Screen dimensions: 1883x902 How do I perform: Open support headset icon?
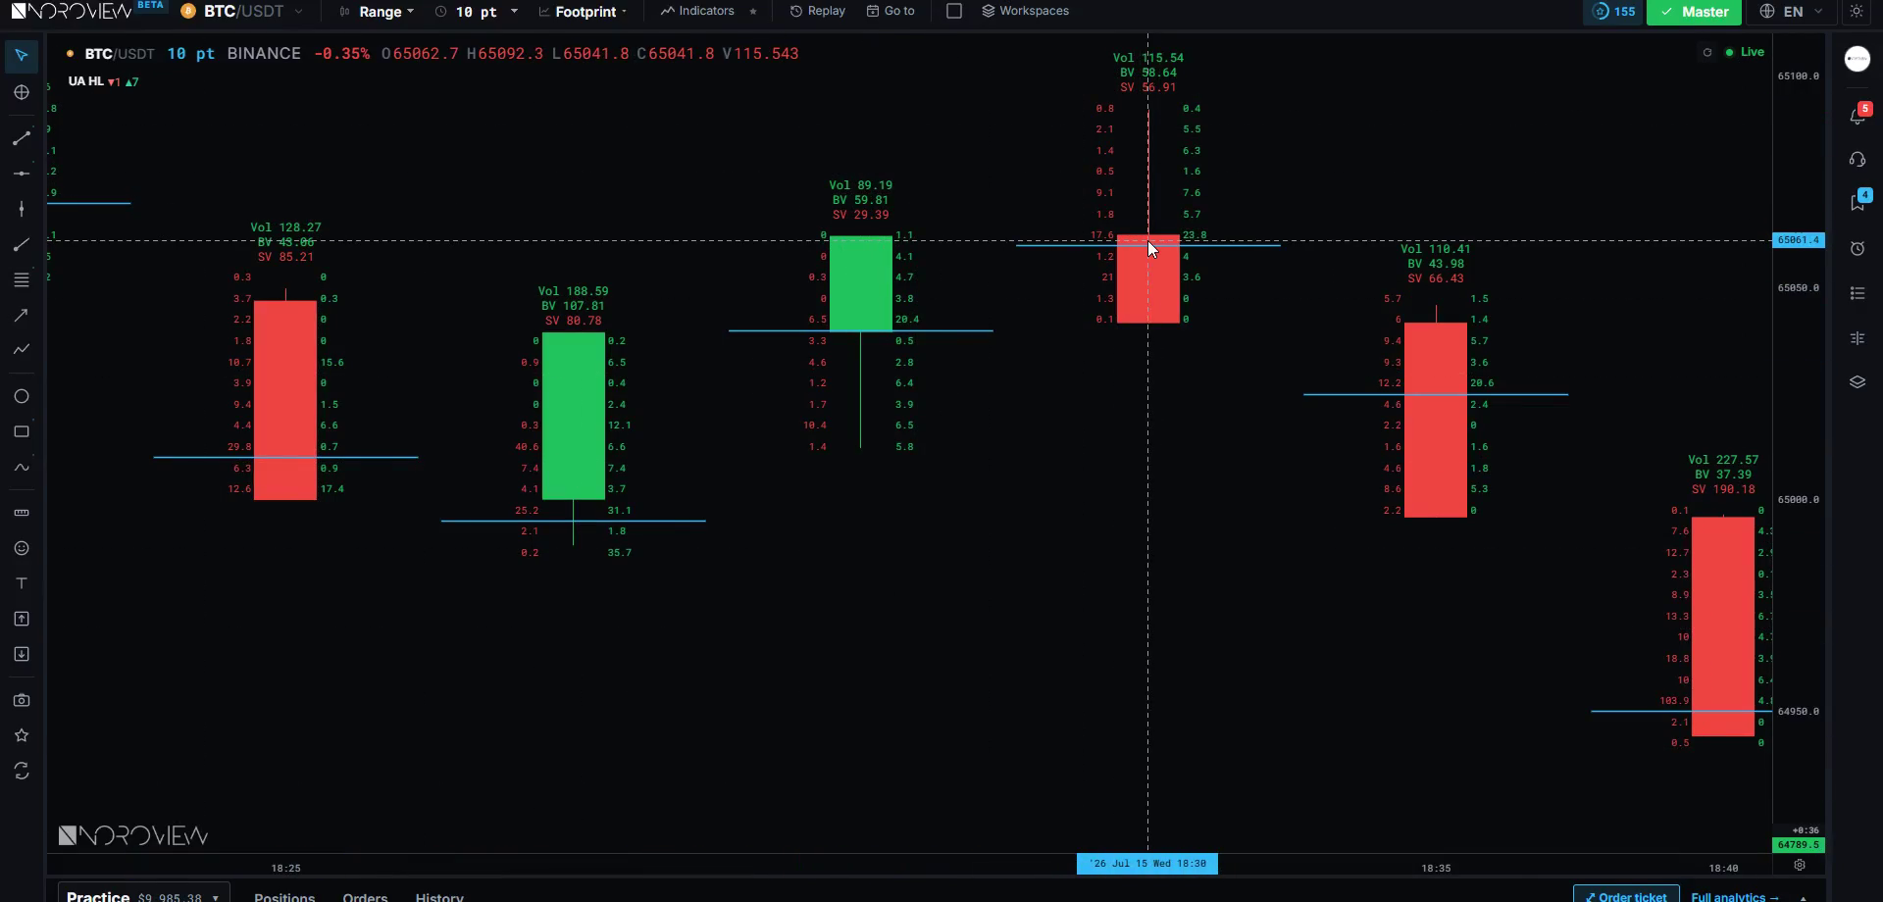1858,160
